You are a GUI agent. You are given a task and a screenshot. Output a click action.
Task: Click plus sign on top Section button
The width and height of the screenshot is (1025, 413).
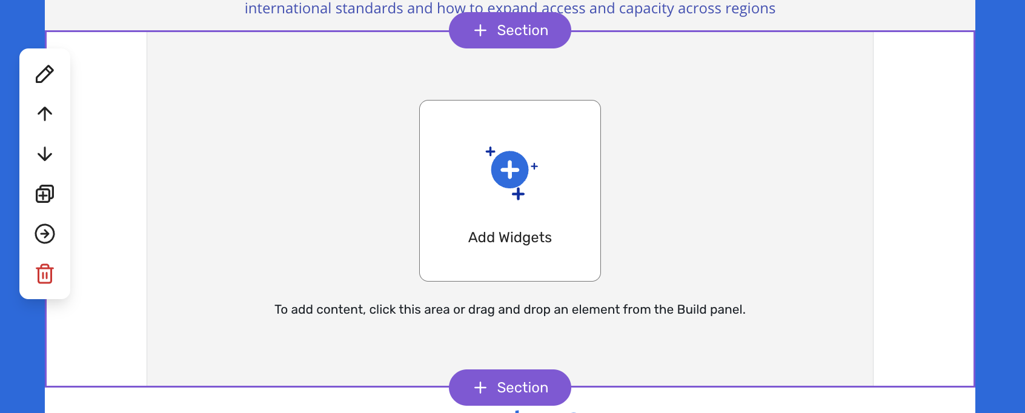point(480,30)
